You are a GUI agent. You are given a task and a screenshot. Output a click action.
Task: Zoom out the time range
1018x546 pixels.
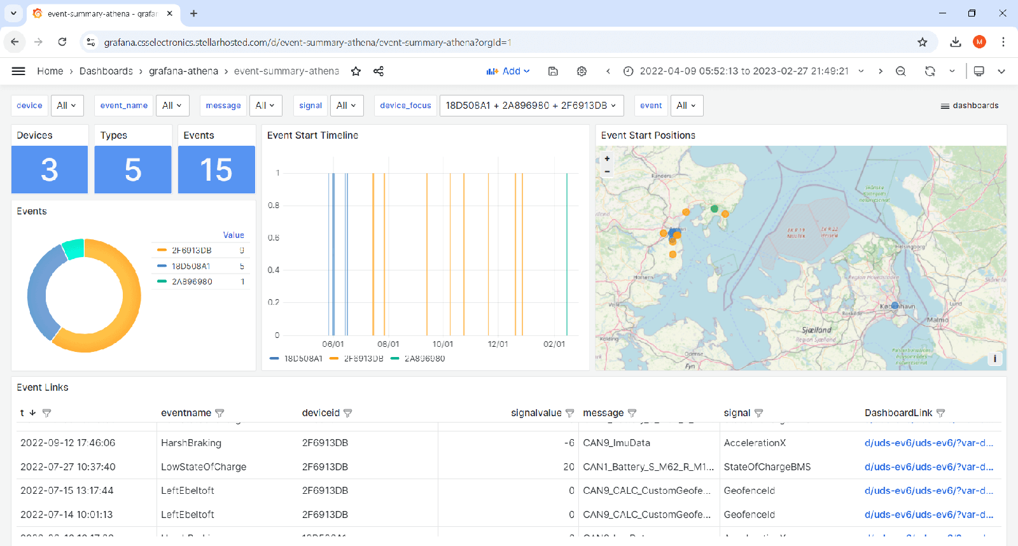coord(901,71)
